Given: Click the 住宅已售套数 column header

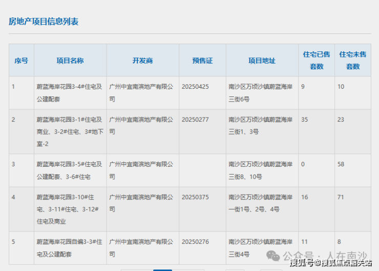Looking at the screenshot, I should tap(317, 60).
